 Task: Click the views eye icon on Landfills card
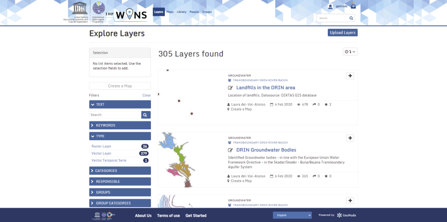click(299, 105)
